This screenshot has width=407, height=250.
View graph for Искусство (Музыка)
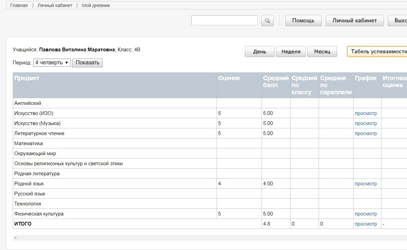coord(366,123)
